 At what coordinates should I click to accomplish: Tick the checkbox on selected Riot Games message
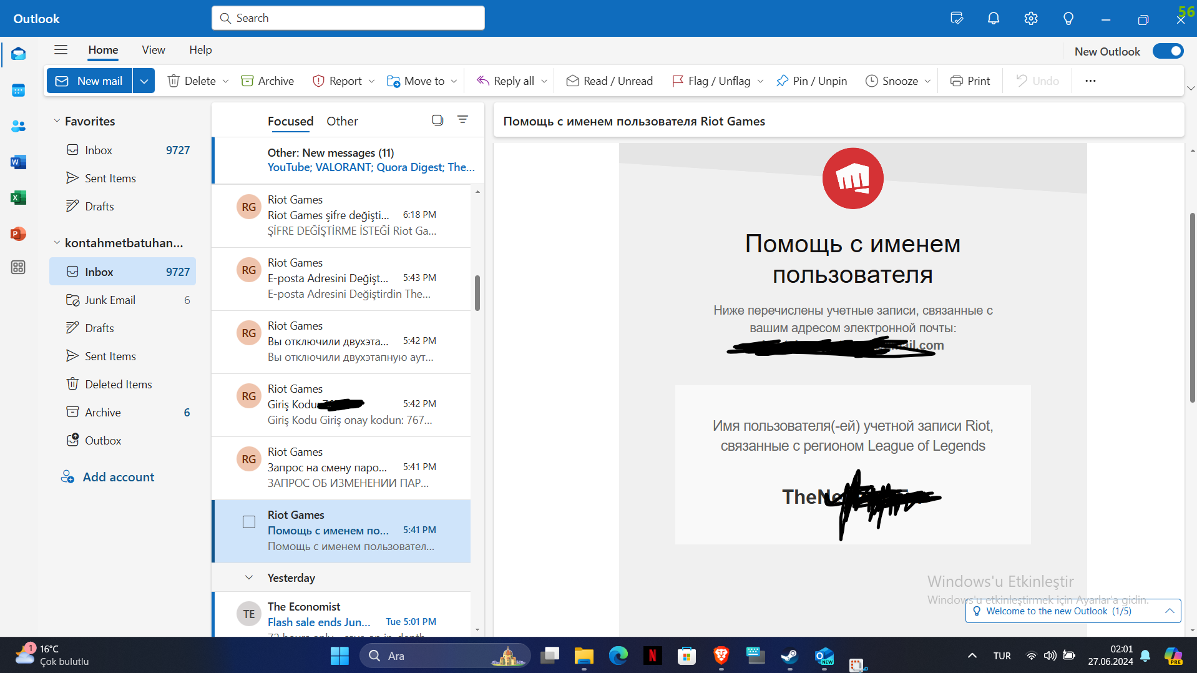tap(249, 522)
